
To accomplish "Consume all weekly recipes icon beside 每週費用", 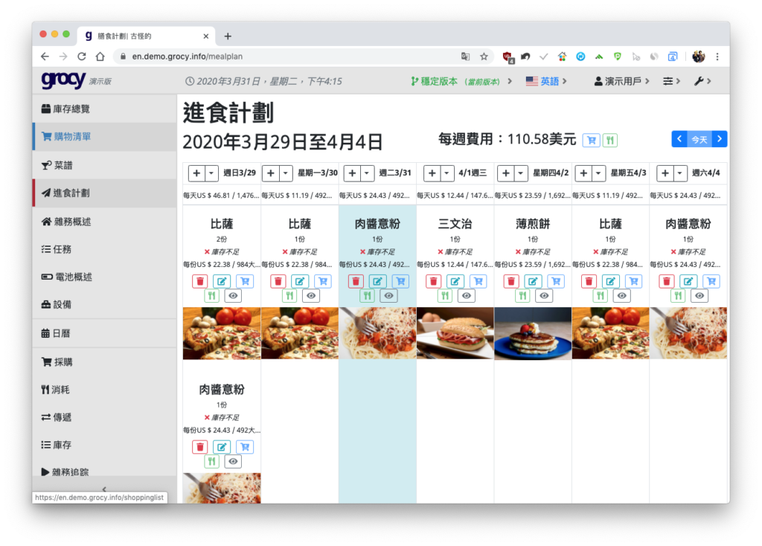I will (x=610, y=141).
